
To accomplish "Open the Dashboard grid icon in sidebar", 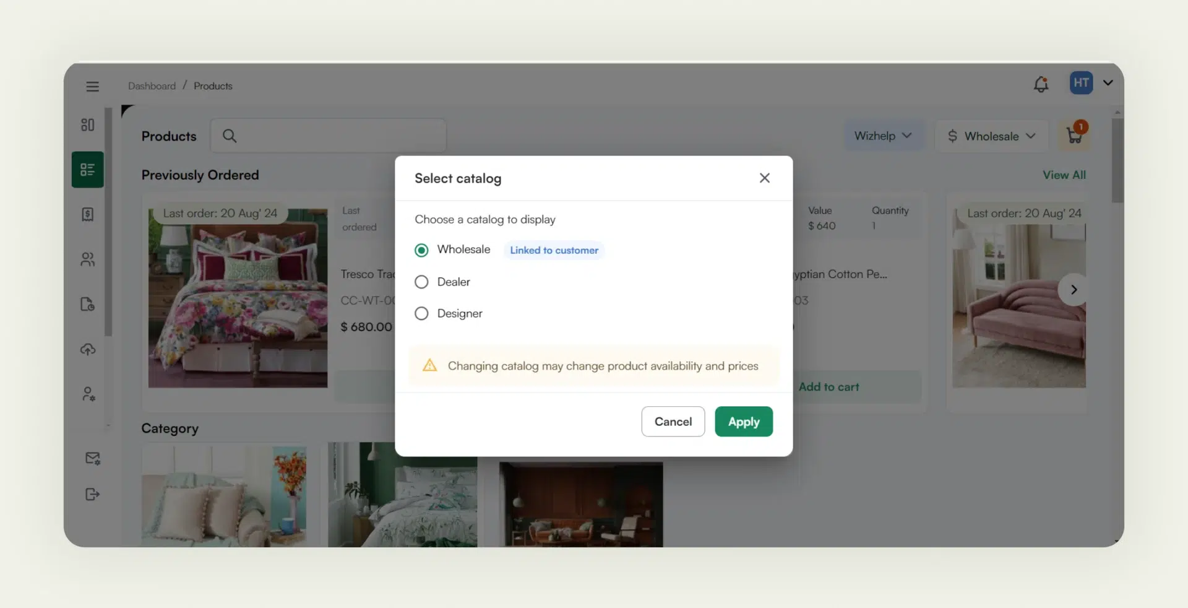I will [87, 124].
